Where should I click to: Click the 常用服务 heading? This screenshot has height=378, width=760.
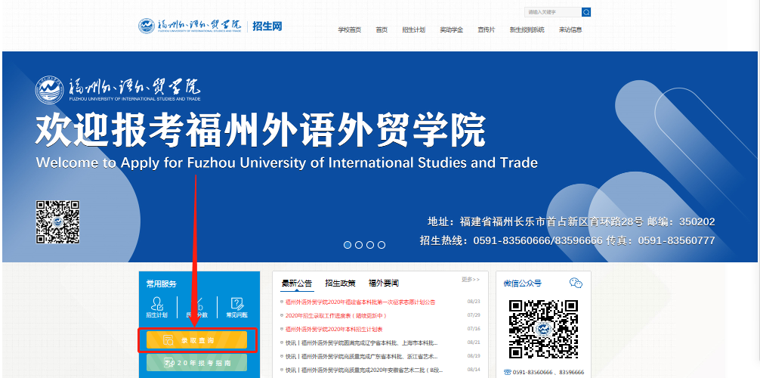(x=162, y=284)
